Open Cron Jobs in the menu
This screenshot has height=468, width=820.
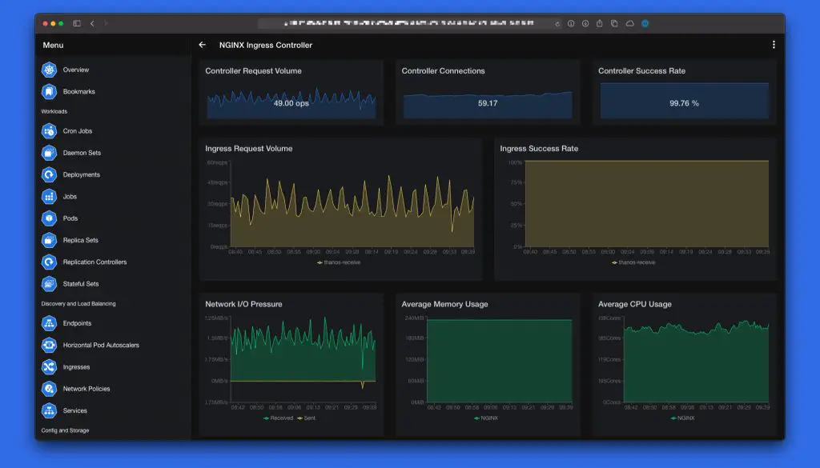(x=78, y=131)
